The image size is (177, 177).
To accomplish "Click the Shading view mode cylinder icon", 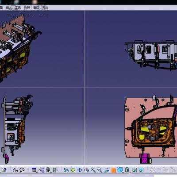I will 127,170.
